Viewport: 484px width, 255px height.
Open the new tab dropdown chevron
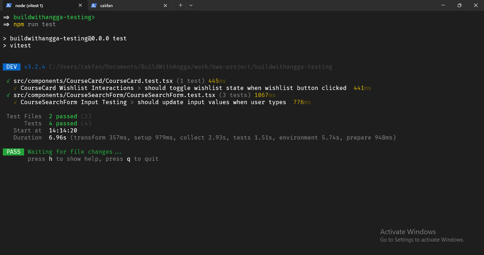click(x=191, y=5)
